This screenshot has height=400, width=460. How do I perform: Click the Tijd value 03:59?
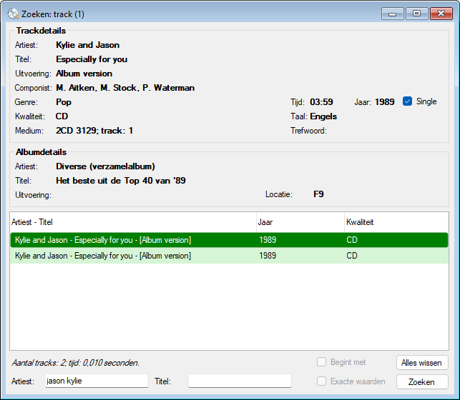321,102
